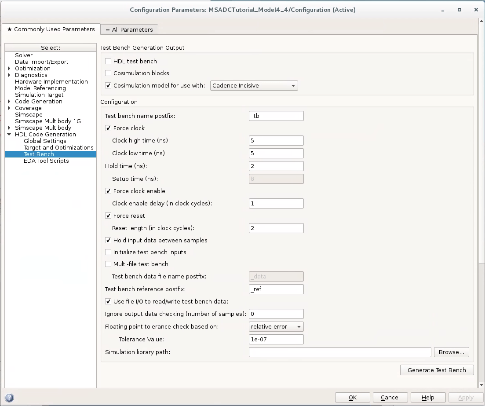Edit the Test bench name postfix field
Viewport: 485px width, 406px height.
pos(276,116)
